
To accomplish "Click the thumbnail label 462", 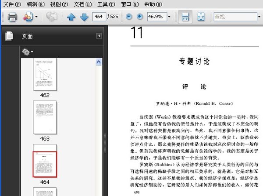I will tap(45, 95).
